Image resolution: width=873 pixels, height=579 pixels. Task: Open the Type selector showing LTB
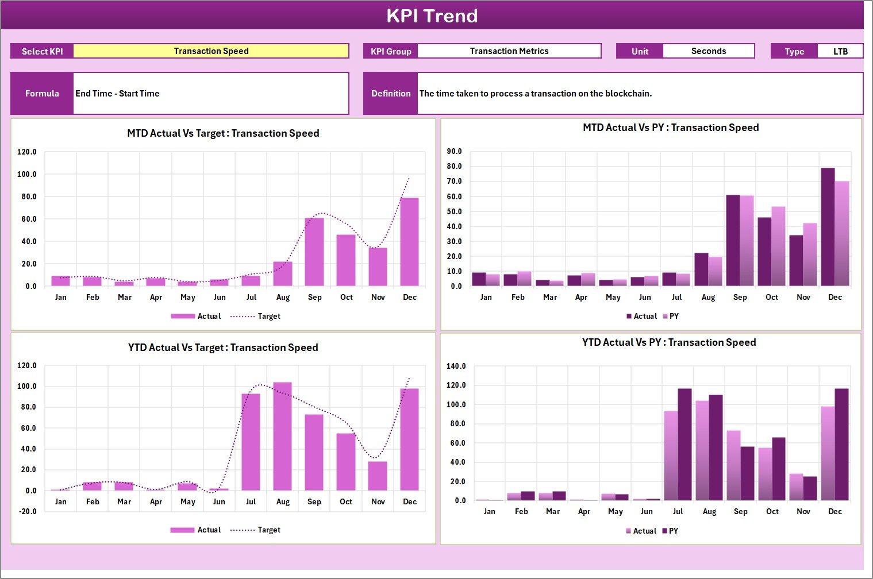(x=840, y=51)
